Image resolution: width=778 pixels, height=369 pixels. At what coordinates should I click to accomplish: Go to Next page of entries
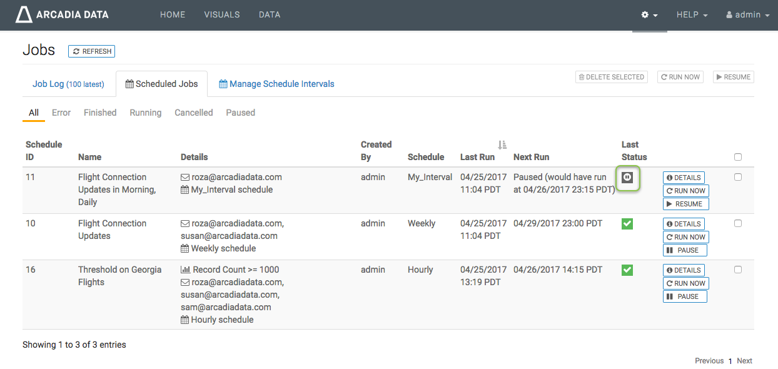(744, 361)
